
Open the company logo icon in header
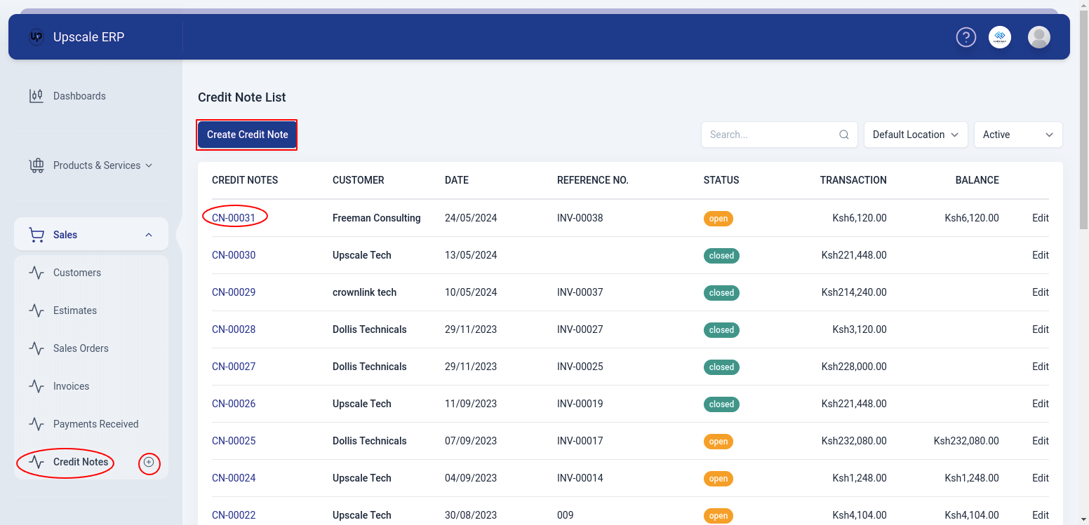click(x=1000, y=37)
